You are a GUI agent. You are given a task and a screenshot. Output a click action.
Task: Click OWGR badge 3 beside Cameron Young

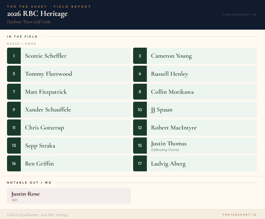(140, 56)
